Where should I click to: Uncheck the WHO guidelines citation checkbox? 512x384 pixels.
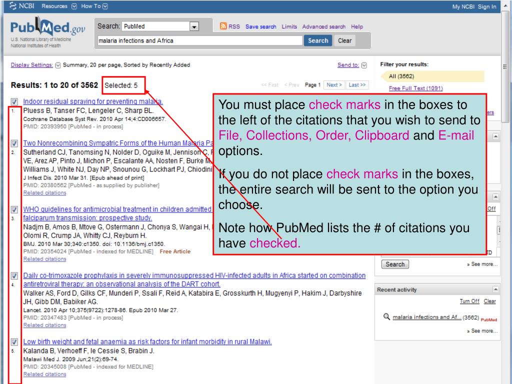14,209
